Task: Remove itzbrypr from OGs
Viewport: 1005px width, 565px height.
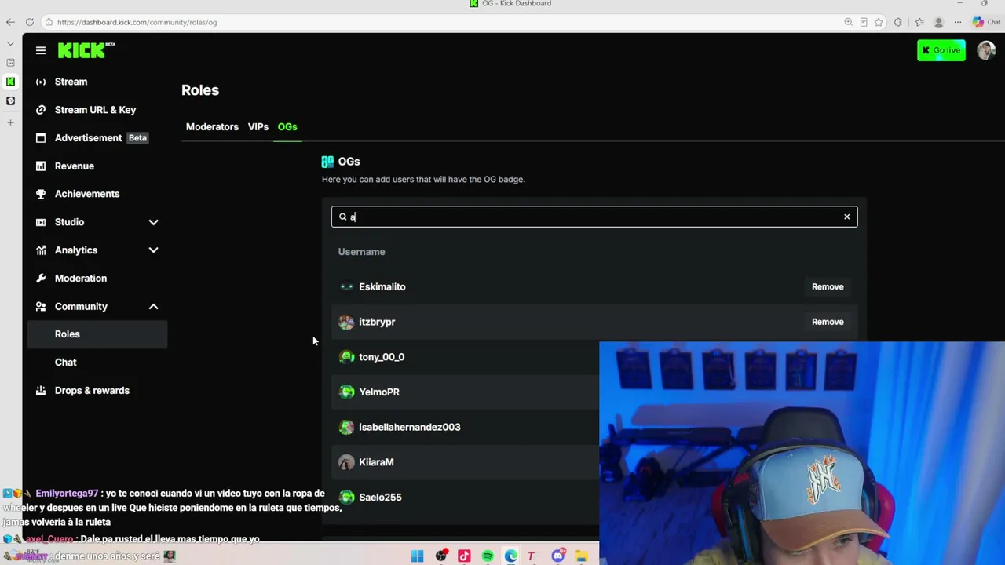Action: 828,322
